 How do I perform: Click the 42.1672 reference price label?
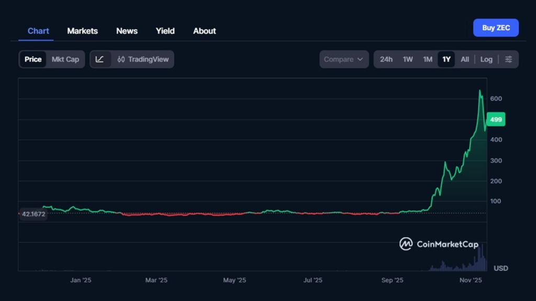tap(33, 214)
